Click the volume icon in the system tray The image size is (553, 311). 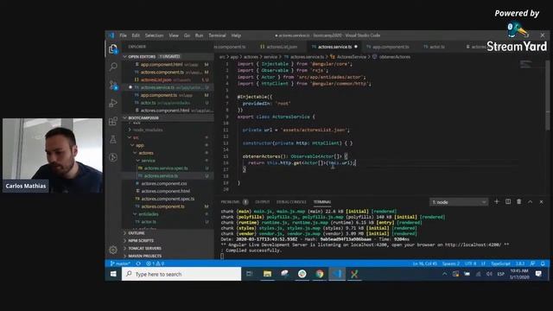(489, 274)
